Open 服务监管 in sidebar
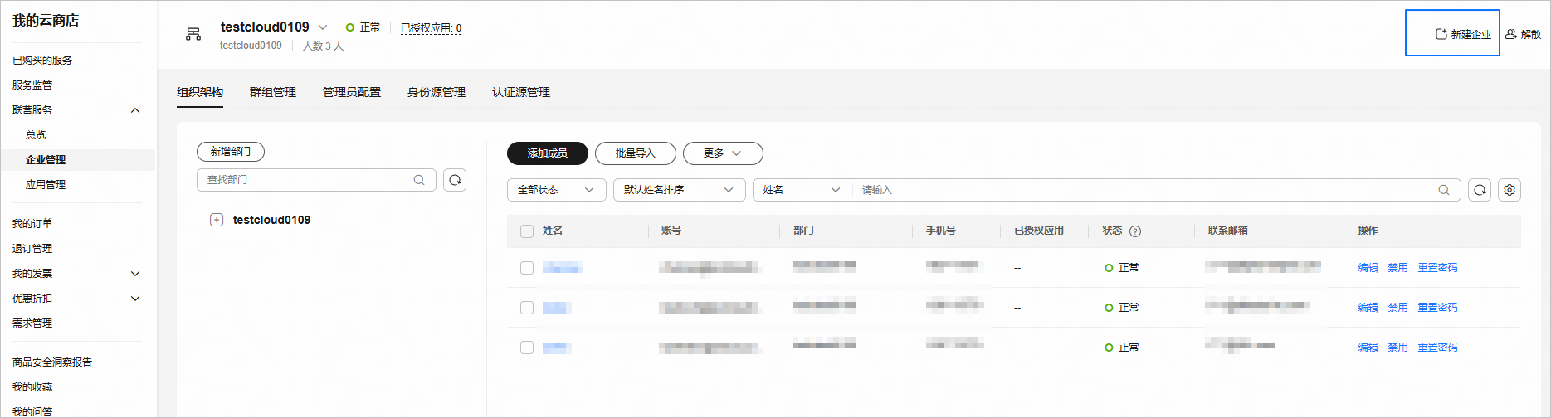Screen dimensions: 1551x418 point(32,85)
